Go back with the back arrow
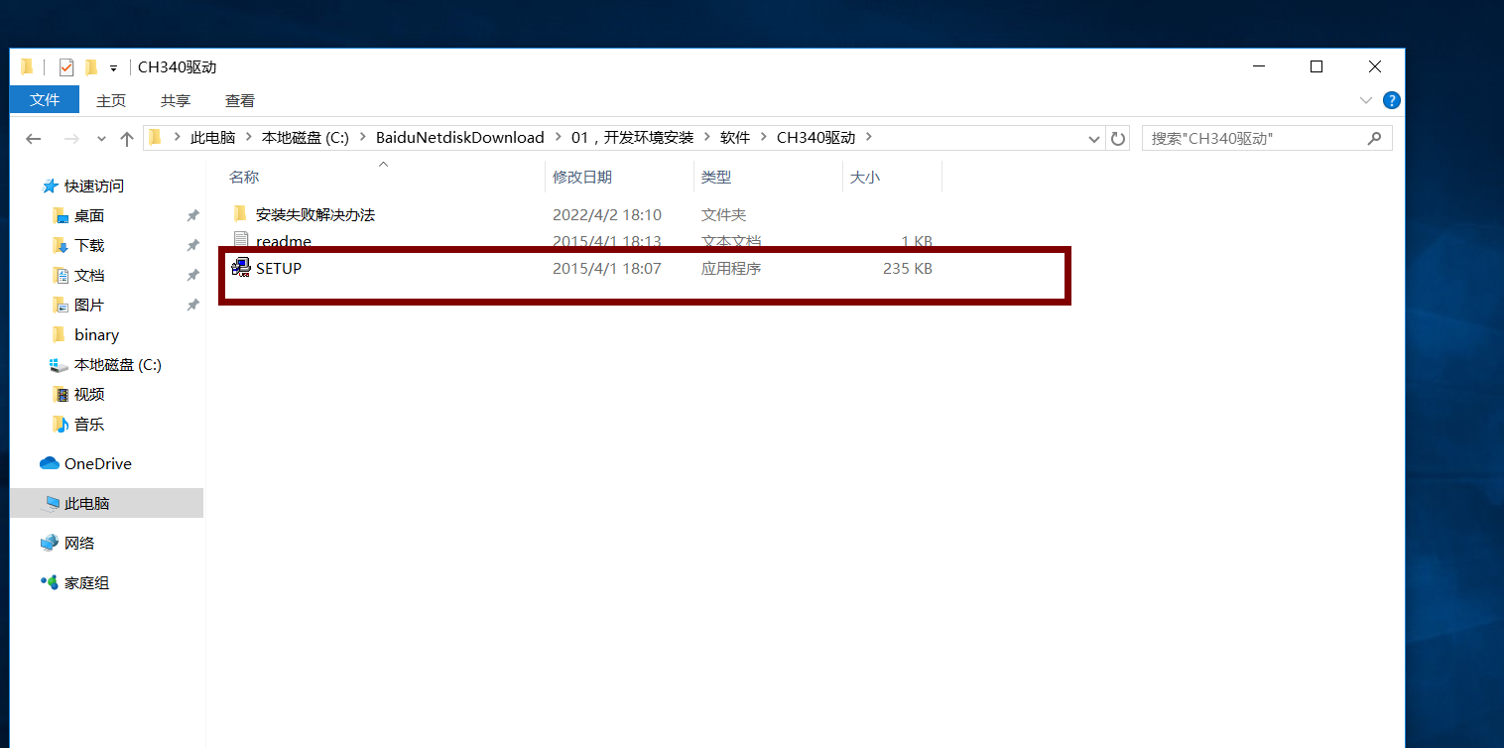The image size is (1504, 748). (34, 139)
